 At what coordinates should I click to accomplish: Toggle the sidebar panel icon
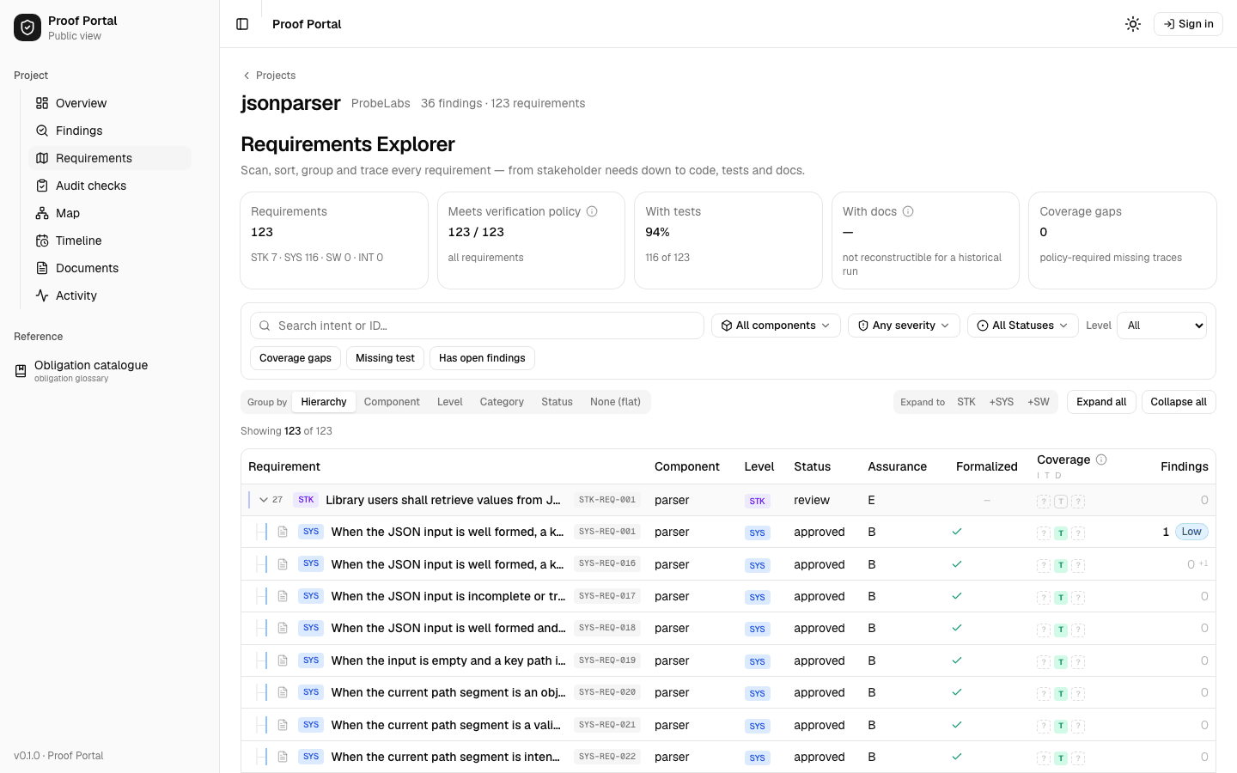tap(242, 24)
